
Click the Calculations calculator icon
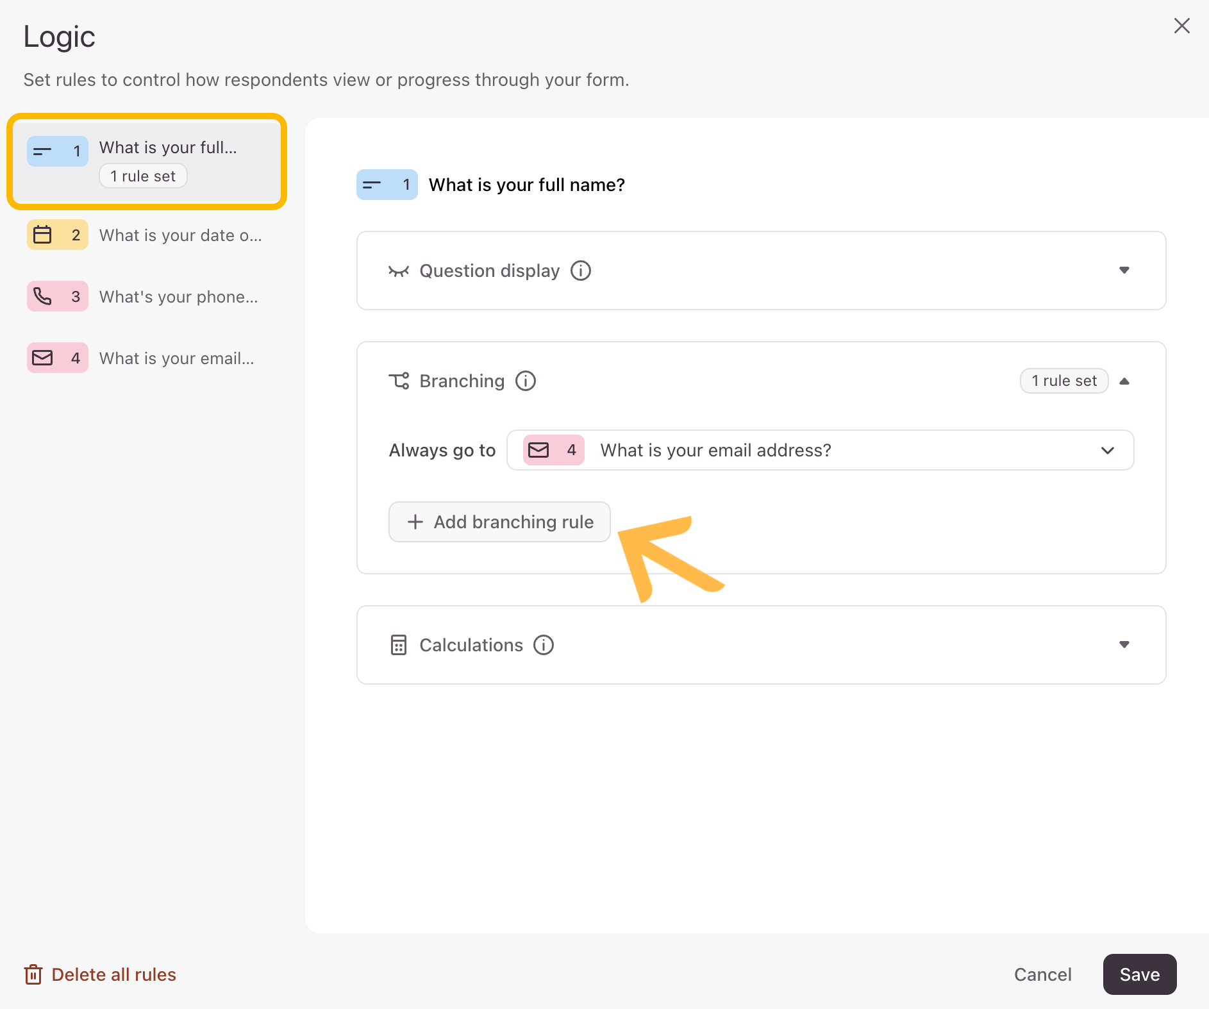click(399, 645)
